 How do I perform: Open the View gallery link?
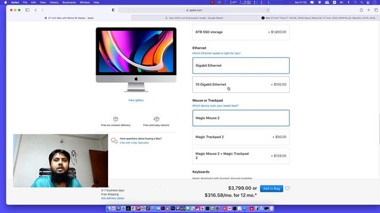click(136, 100)
